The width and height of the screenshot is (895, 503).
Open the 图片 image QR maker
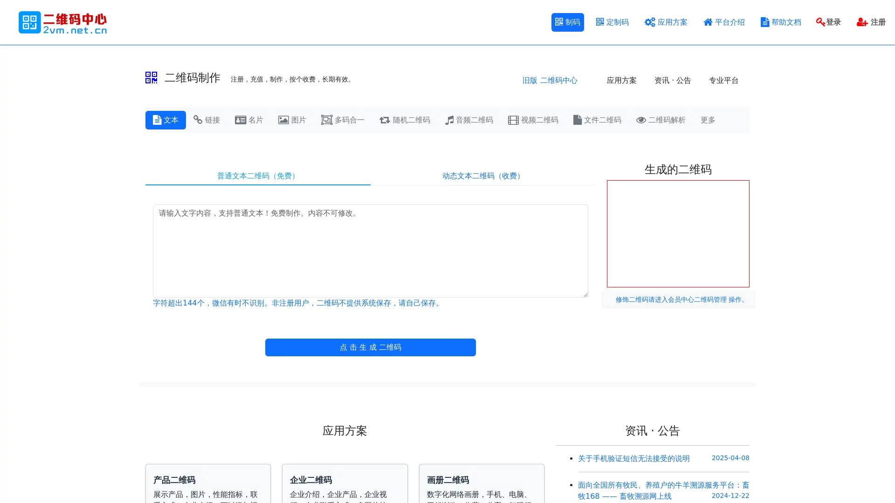tap(292, 120)
